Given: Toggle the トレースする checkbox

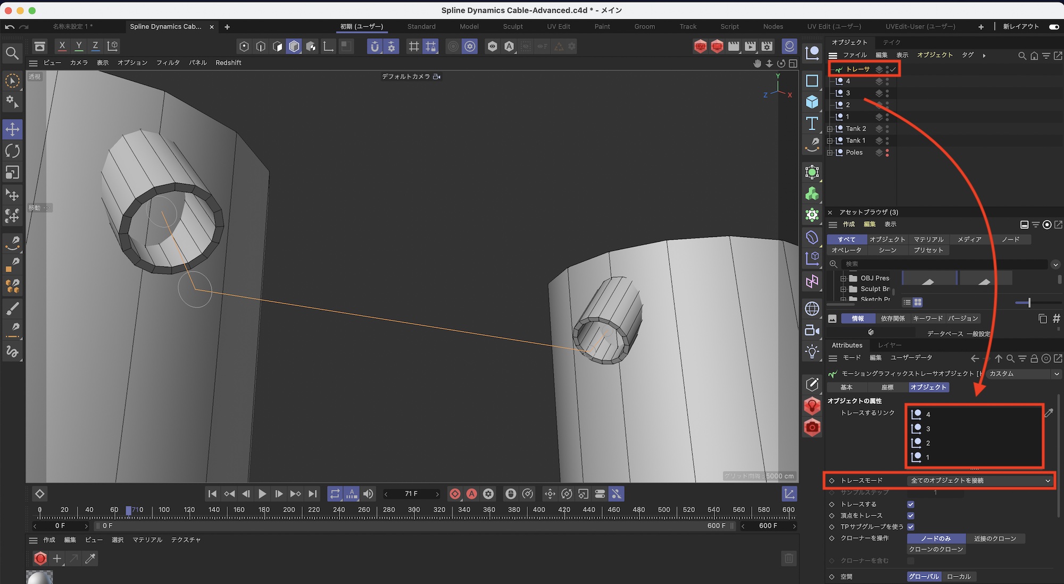Looking at the screenshot, I should (911, 504).
